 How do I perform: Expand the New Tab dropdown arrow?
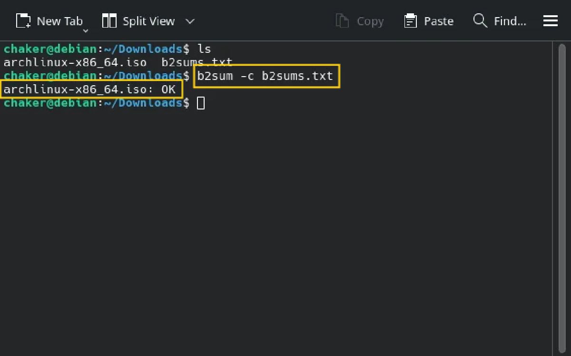(x=86, y=31)
